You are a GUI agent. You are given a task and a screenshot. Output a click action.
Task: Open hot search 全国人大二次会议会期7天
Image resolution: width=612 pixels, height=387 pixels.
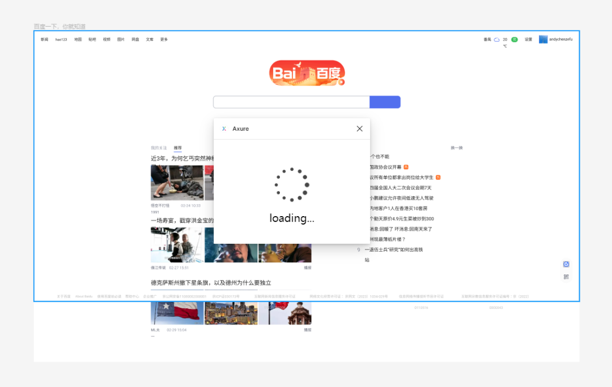[x=401, y=188]
